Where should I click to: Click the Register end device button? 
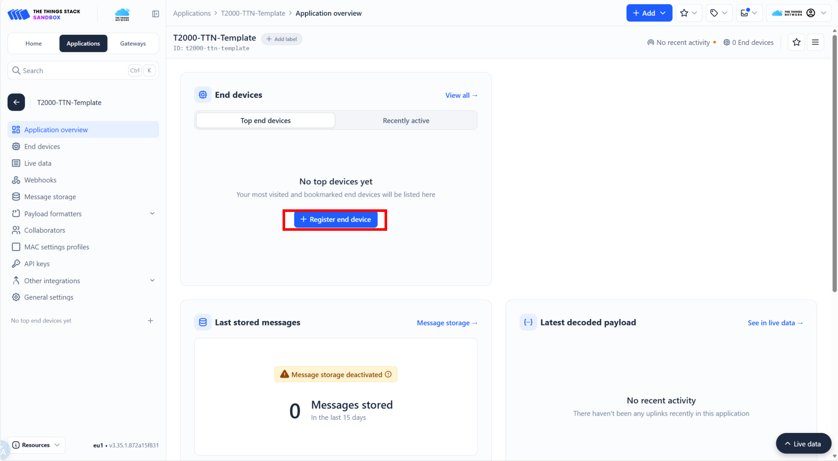pyautogui.click(x=336, y=220)
